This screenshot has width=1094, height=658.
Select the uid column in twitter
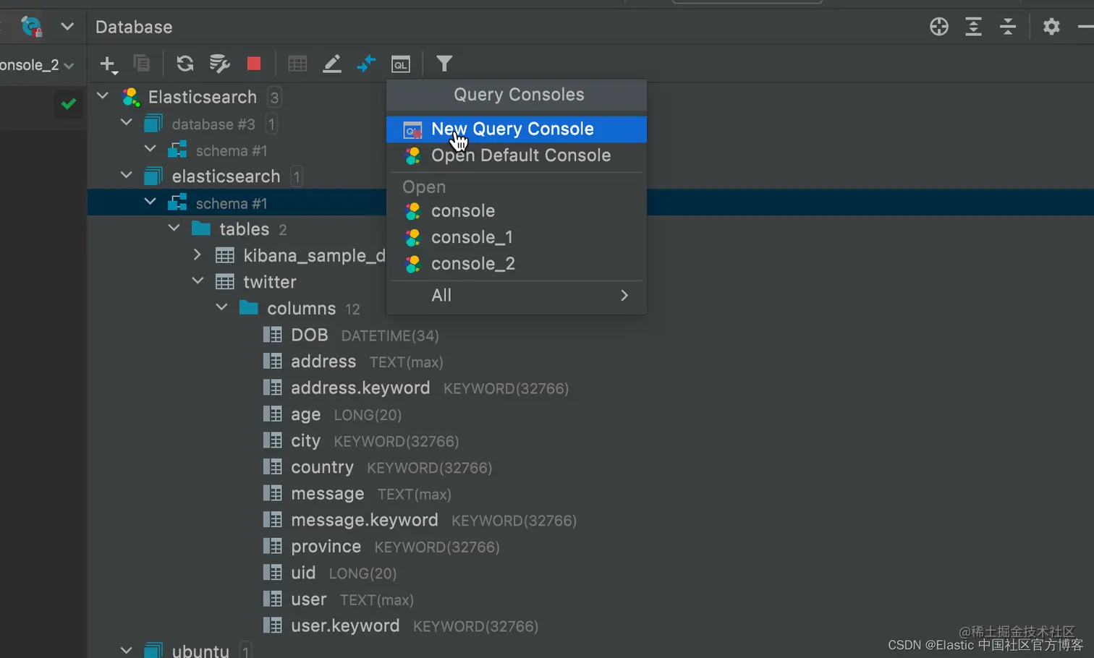click(x=303, y=572)
